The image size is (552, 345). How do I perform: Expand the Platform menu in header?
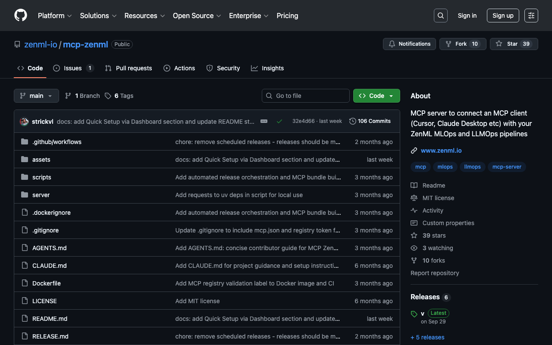tap(55, 16)
